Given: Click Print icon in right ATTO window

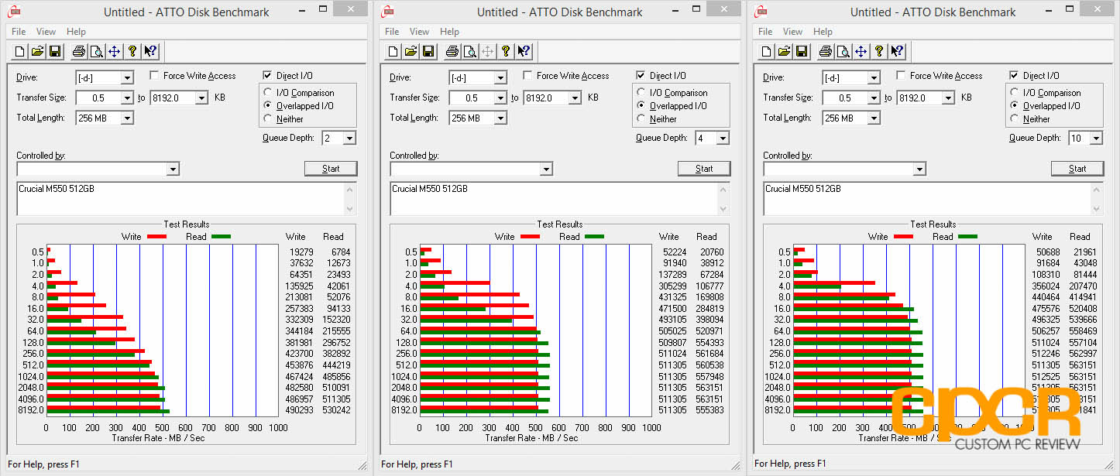Looking at the screenshot, I should pos(825,52).
